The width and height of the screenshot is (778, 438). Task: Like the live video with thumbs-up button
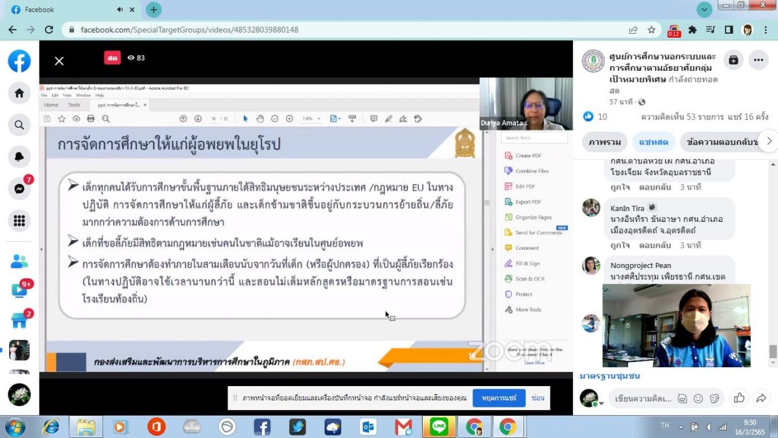click(x=738, y=398)
